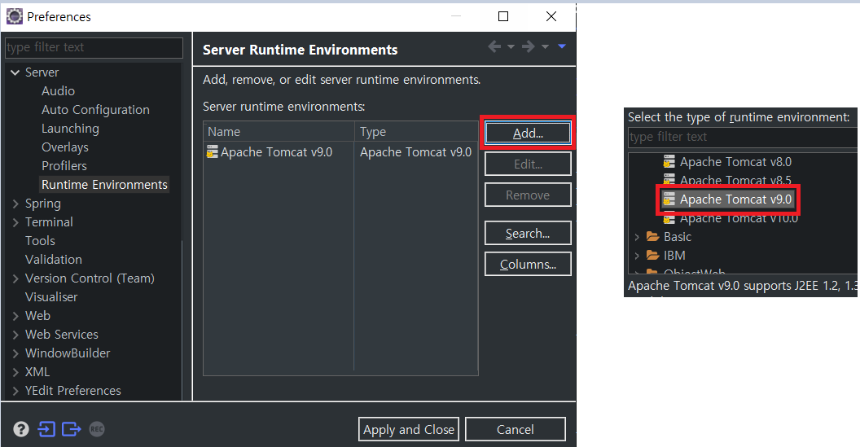This screenshot has height=447, width=860.
Task: Click the IBM folder icon
Action: [652, 255]
